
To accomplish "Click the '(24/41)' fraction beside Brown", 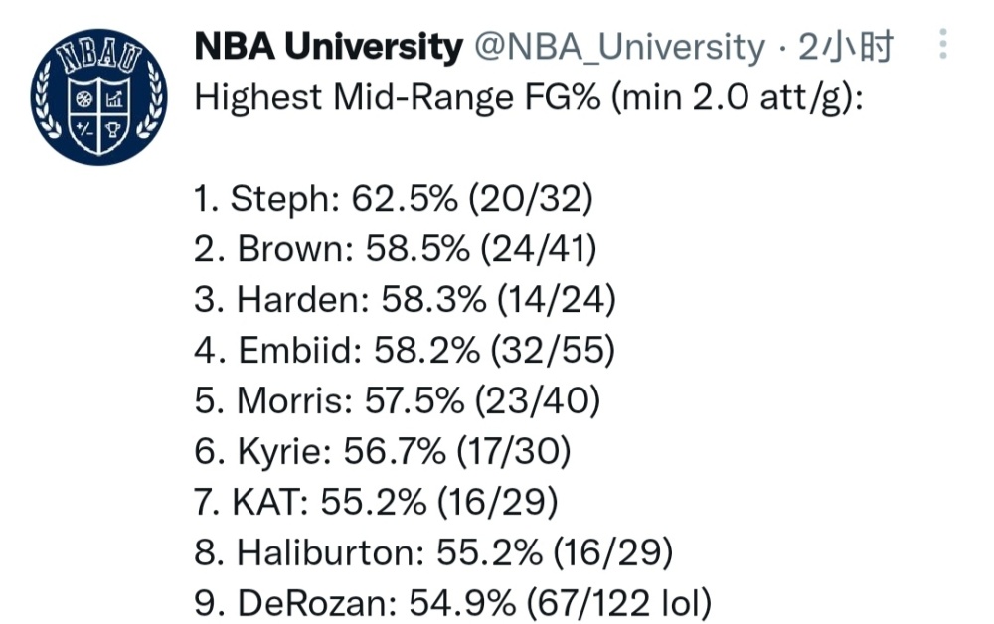I will tap(539, 249).
